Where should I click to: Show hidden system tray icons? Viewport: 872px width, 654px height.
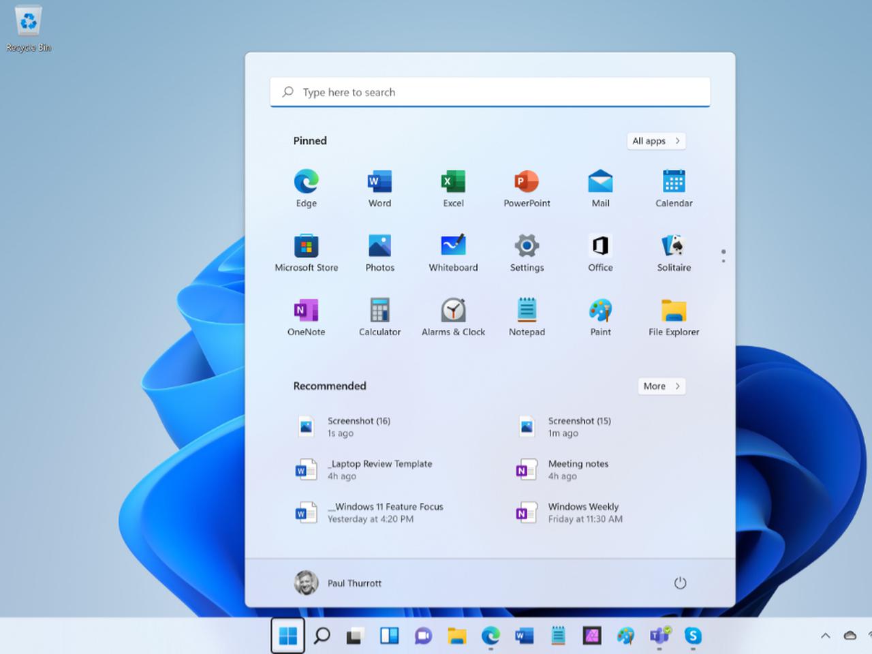pyautogui.click(x=825, y=636)
